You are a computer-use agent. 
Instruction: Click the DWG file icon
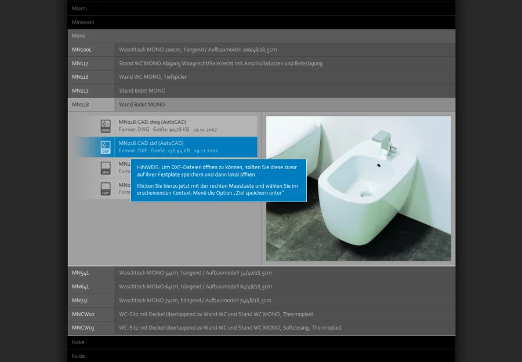tap(105, 126)
